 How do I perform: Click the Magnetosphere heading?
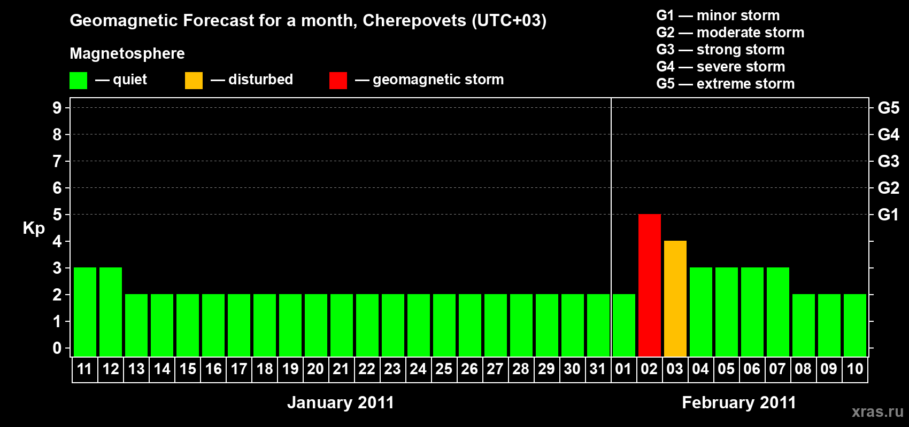(127, 53)
